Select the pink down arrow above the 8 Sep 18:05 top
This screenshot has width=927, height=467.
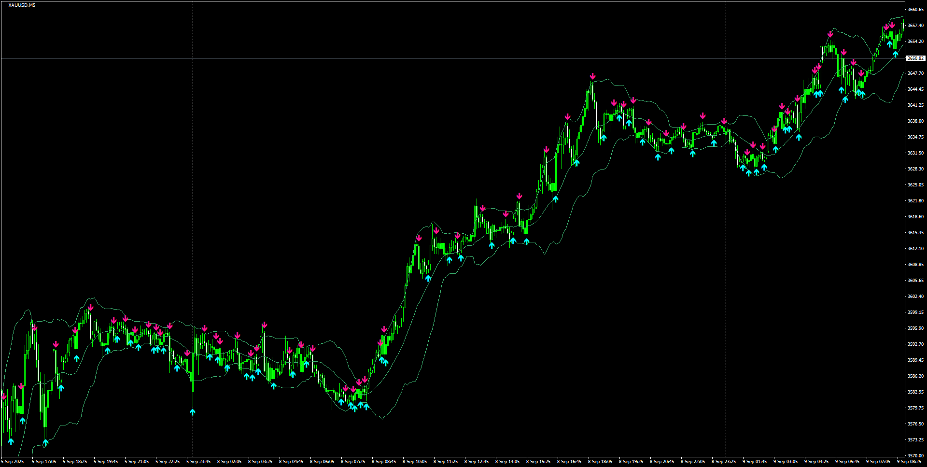593,76
